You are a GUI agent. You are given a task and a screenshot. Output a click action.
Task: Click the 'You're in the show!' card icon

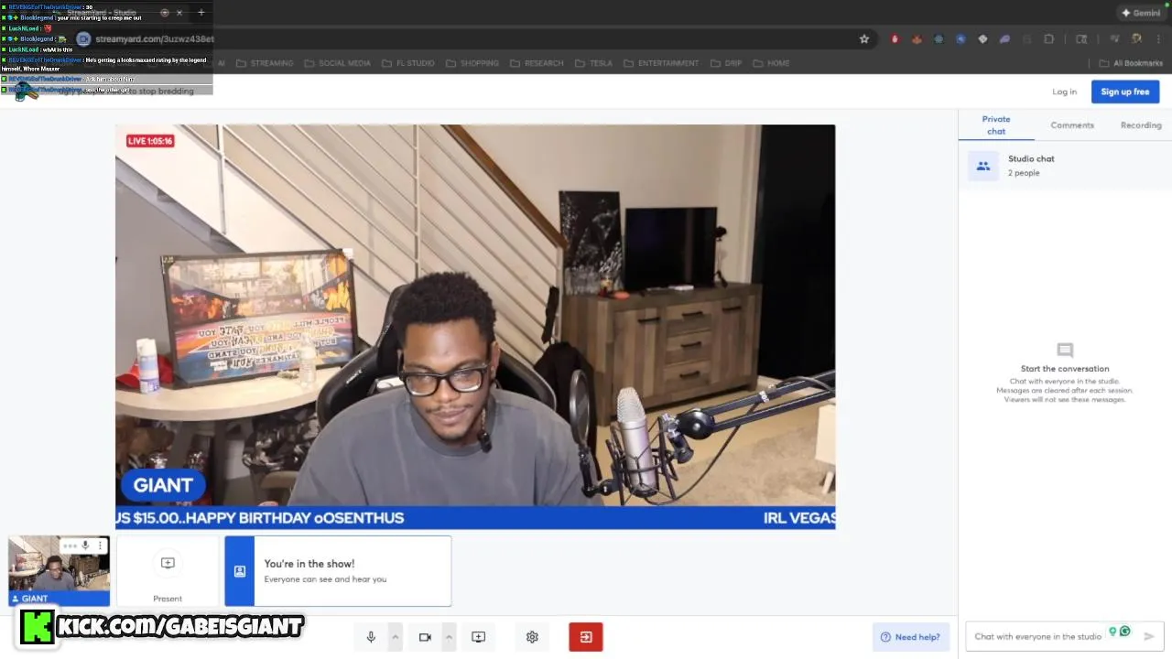(x=240, y=571)
